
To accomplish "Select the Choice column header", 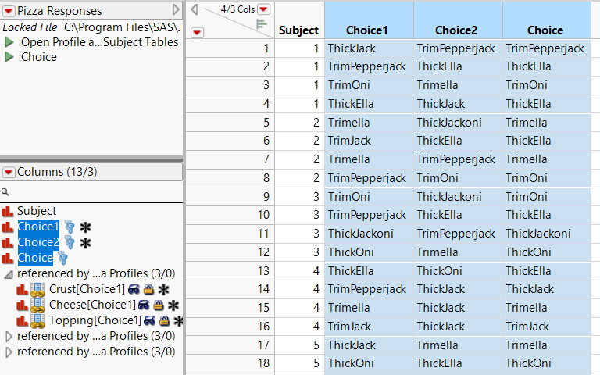I will 545,30.
